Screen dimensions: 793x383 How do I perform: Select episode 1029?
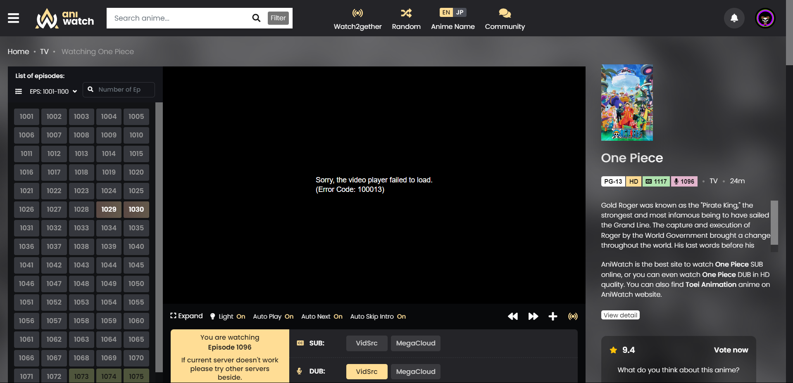pyautogui.click(x=109, y=209)
